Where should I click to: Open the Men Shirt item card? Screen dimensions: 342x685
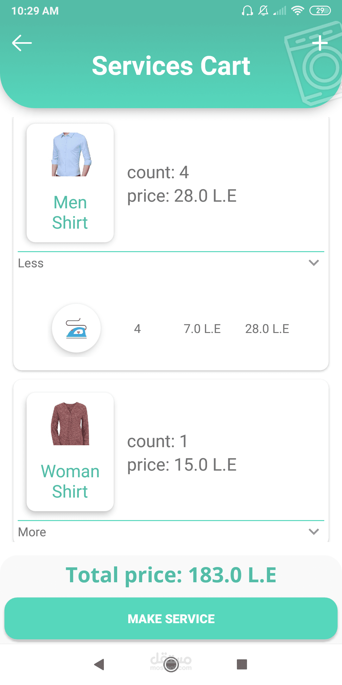point(70,183)
